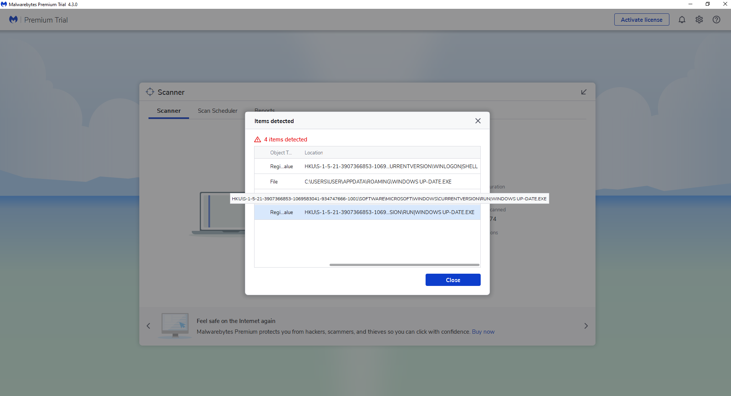Switch to the Reports tab

point(264,110)
